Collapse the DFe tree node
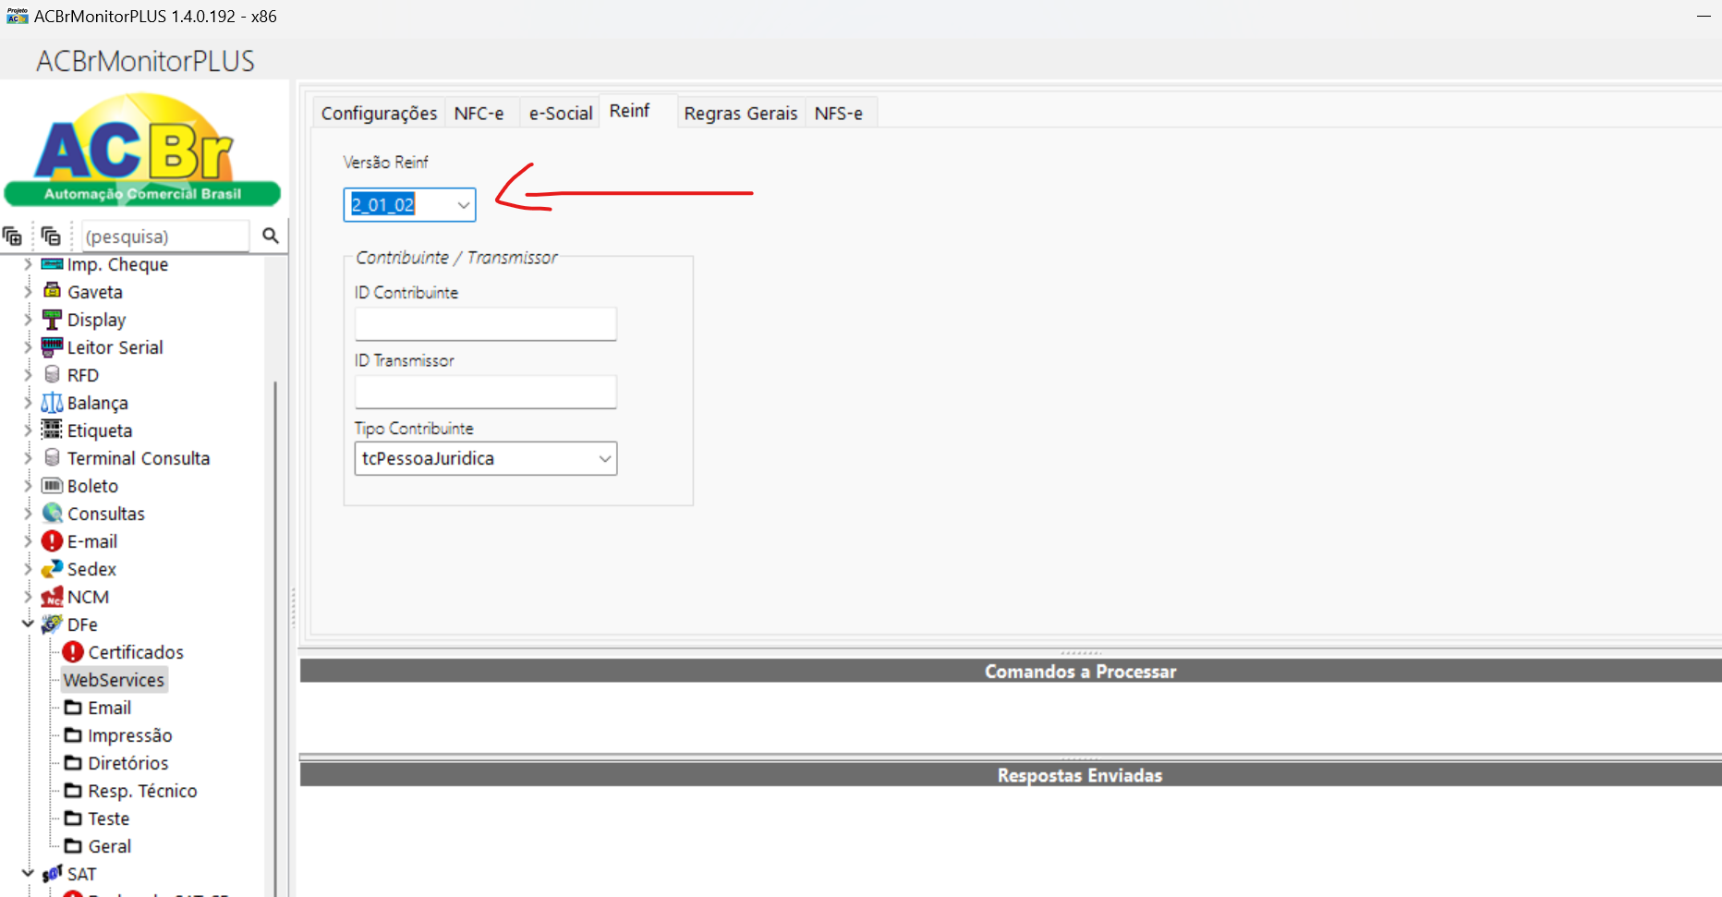This screenshot has height=897, width=1722. click(28, 624)
